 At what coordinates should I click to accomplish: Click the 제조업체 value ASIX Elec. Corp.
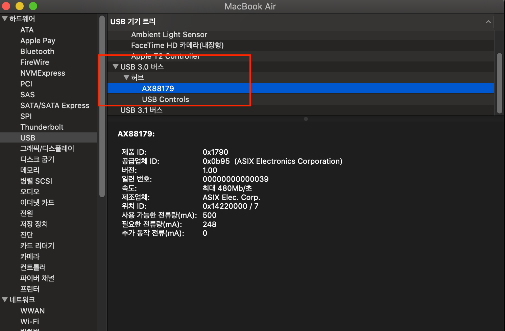click(232, 197)
